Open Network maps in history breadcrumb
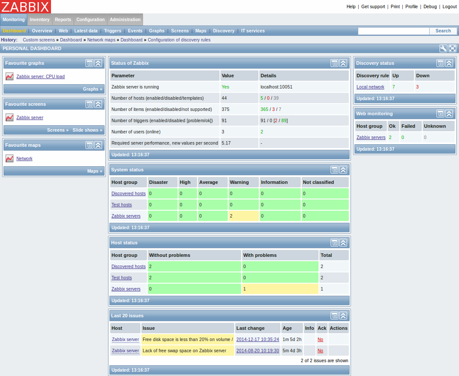This screenshot has height=376, width=459. [101, 40]
